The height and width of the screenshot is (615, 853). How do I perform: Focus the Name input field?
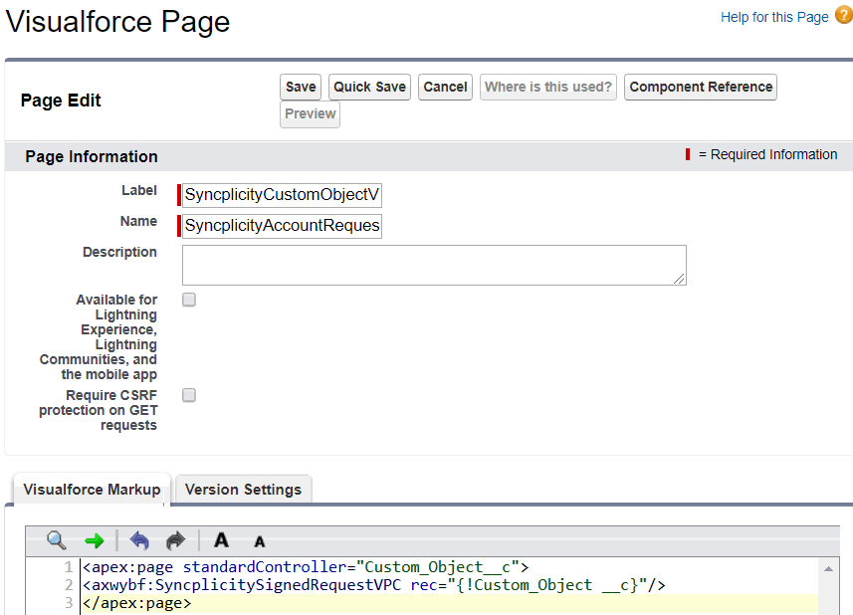(282, 226)
